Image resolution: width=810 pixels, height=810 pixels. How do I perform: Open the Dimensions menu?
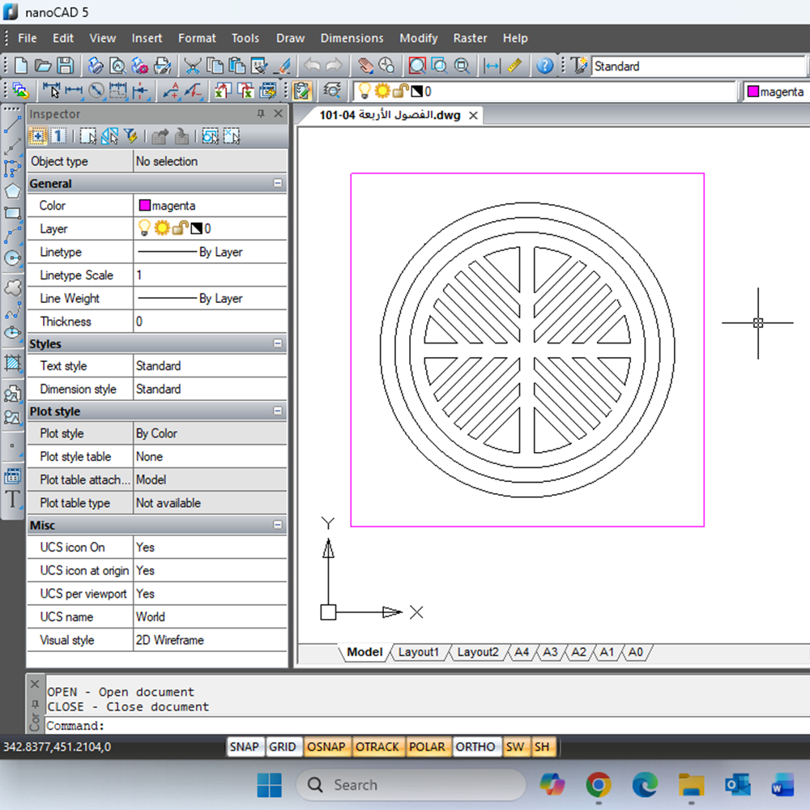click(x=352, y=38)
